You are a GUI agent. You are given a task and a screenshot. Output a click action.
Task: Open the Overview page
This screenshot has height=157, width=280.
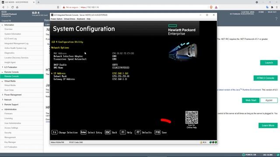point(8,29)
